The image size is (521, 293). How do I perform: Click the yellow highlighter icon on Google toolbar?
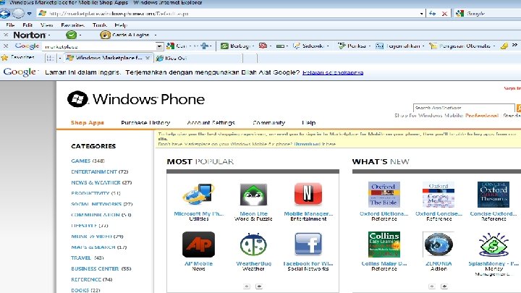[x=504, y=46]
